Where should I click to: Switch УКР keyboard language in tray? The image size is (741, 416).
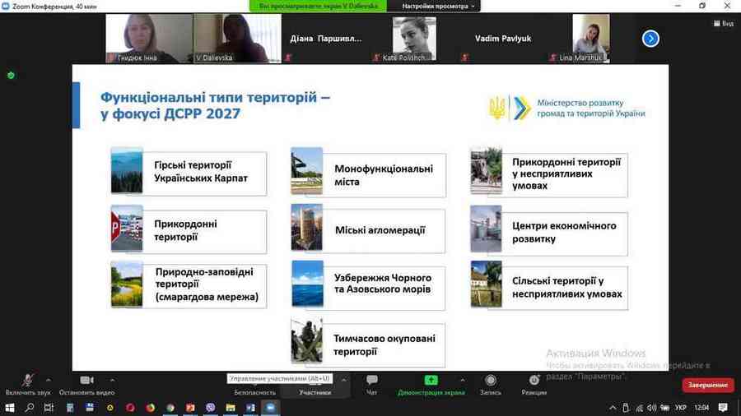[680, 408]
